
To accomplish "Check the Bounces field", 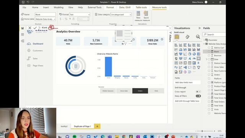I will tap(209, 55).
